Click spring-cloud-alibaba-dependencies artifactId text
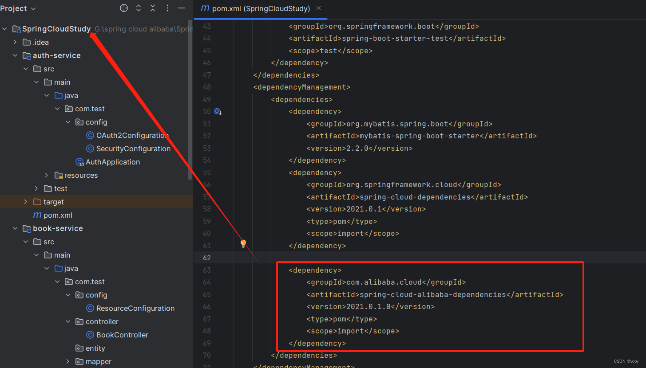646x368 pixels. [433, 294]
